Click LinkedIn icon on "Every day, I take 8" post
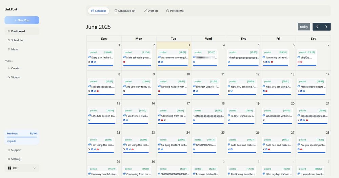The image size is (339, 178). [x=92, y=62]
